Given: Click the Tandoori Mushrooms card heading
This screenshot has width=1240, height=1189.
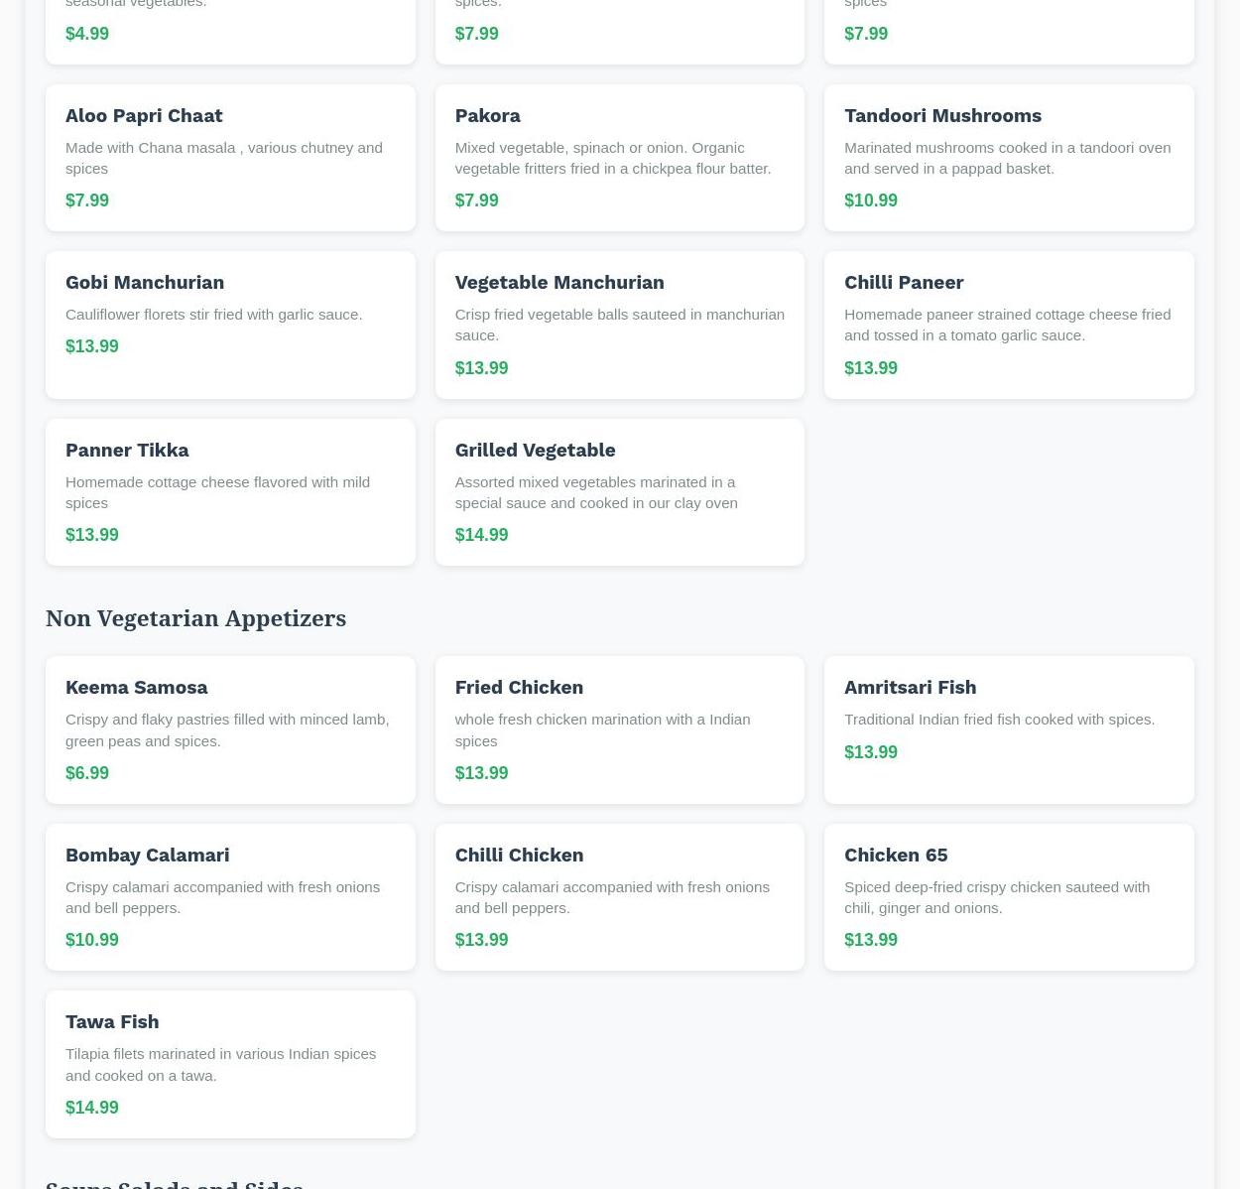Looking at the screenshot, I should (x=941, y=115).
